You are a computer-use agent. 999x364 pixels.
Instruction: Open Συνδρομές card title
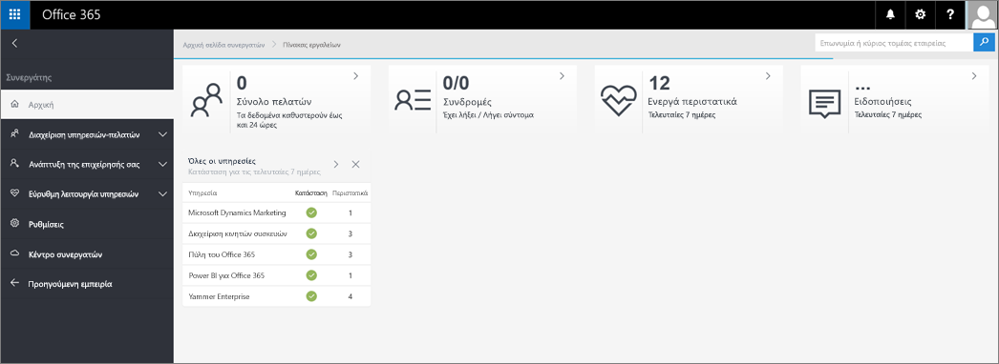tap(467, 102)
